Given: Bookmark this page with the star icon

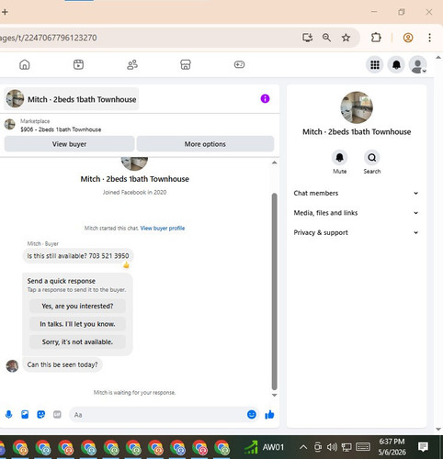Looking at the screenshot, I should (x=346, y=38).
